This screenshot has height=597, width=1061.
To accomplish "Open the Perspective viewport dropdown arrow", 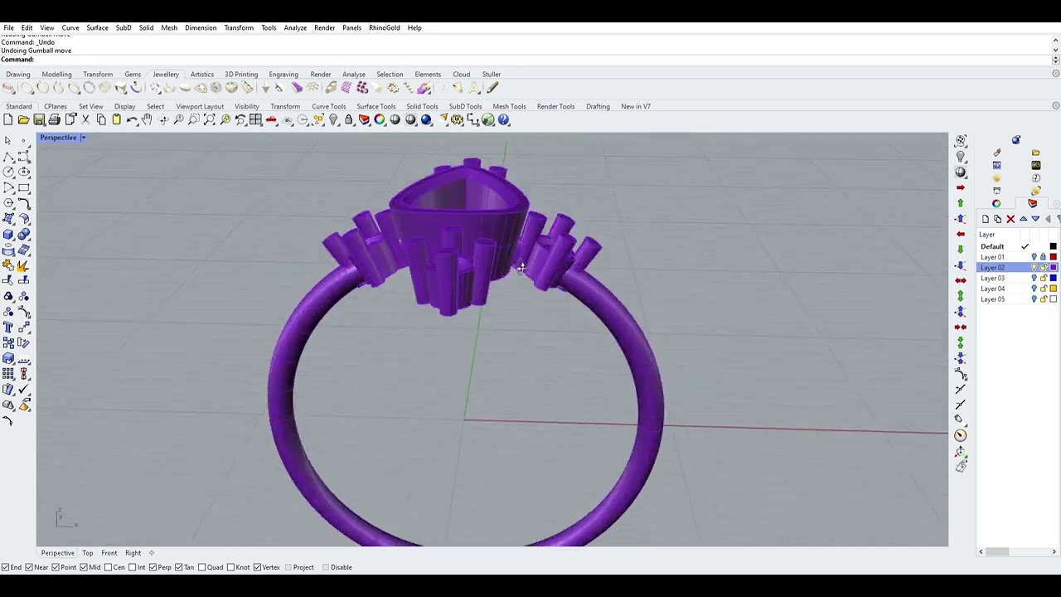I will (x=83, y=138).
